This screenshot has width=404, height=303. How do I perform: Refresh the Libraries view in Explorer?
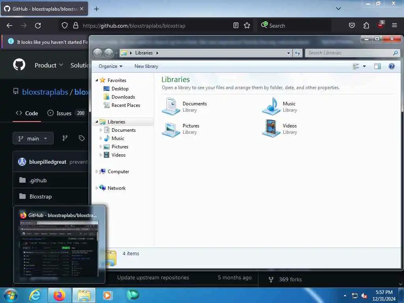(x=297, y=53)
